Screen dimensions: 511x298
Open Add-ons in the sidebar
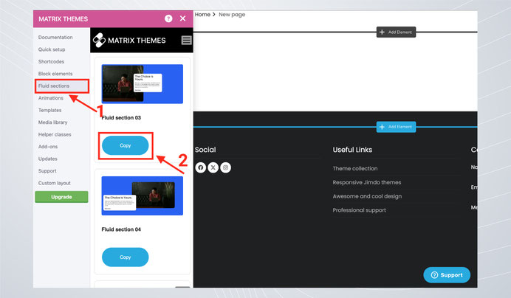point(48,147)
